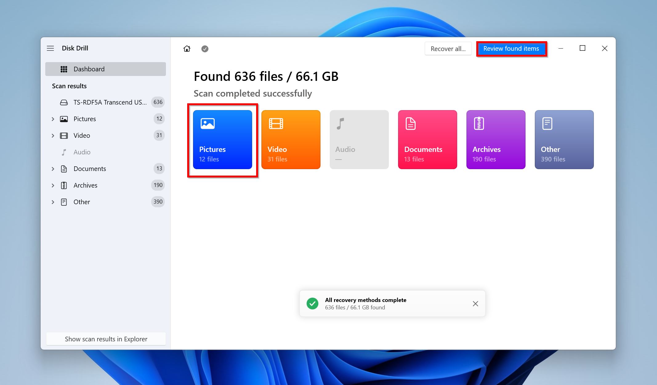The height and width of the screenshot is (385, 657).
Task: Click the TS-RDF5A Transcend USB drive icon
Action: 63,102
